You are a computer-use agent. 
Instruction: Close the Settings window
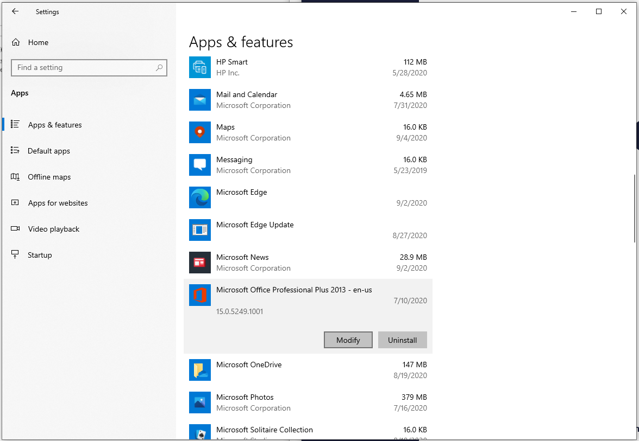(x=624, y=11)
